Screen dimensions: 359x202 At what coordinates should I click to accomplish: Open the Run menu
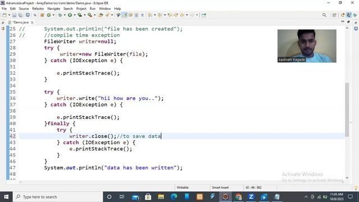93,9
